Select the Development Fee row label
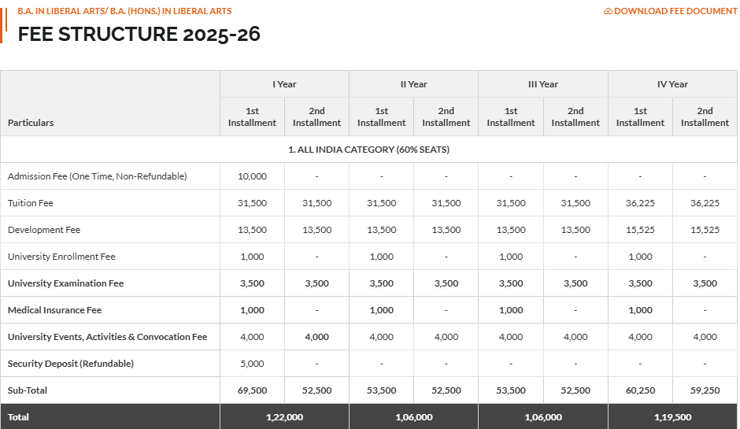Screen dimensions: 740x429 [x=44, y=230]
